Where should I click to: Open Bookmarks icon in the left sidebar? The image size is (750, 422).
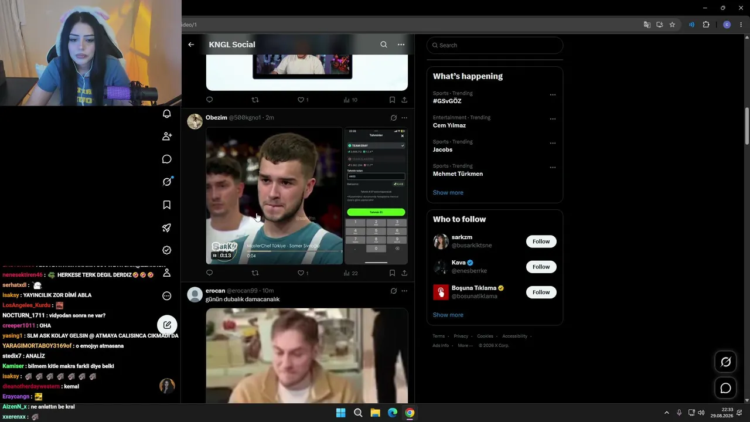tap(167, 205)
